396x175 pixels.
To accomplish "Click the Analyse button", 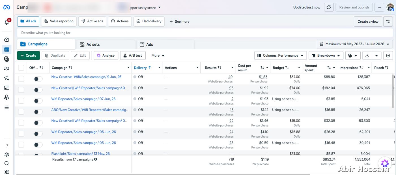I will point(106,56).
